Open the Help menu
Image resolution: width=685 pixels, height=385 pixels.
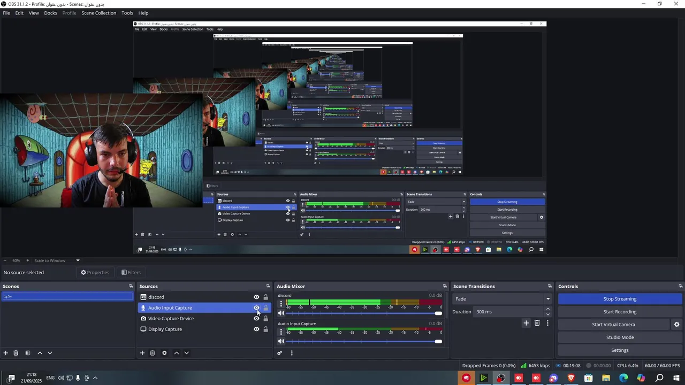pyautogui.click(x=143, y=13)
